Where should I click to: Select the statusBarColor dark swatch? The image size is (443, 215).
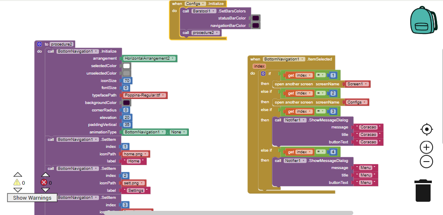(x=256, y=18)
